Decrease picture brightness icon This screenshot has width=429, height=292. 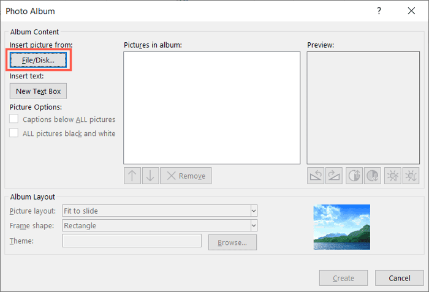click(x=411, y=176)
